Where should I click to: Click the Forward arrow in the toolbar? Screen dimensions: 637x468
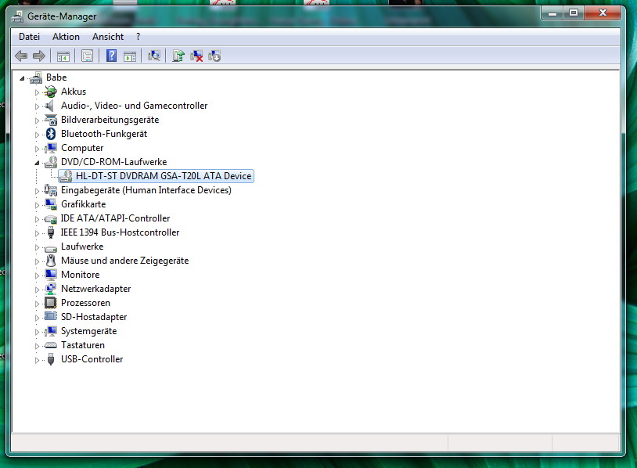[x=39, y=56]
